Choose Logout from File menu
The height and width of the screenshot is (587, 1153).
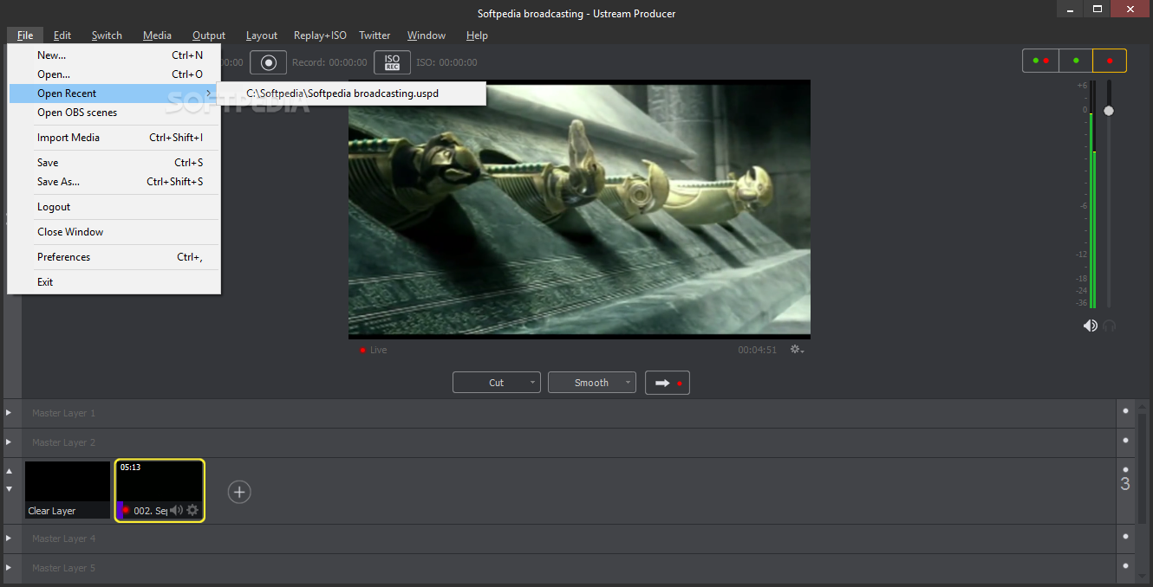pyautogui.click(x=114, y=207)
